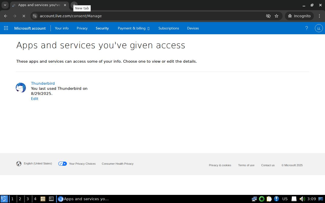Stop loading the page

(x=24, y=16)
